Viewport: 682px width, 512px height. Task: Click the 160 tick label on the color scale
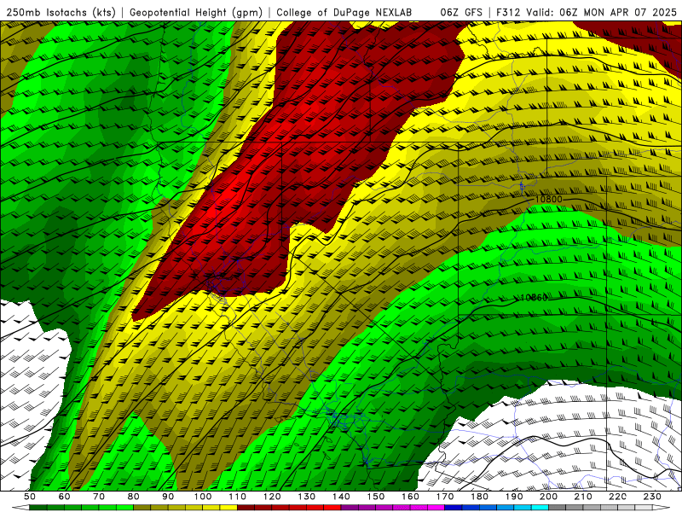410,497
